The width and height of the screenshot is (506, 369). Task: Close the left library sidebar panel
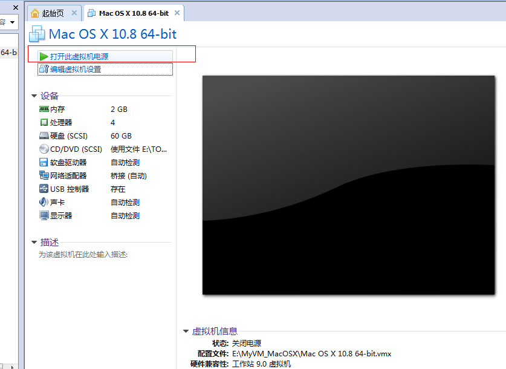tap(16, 7)
